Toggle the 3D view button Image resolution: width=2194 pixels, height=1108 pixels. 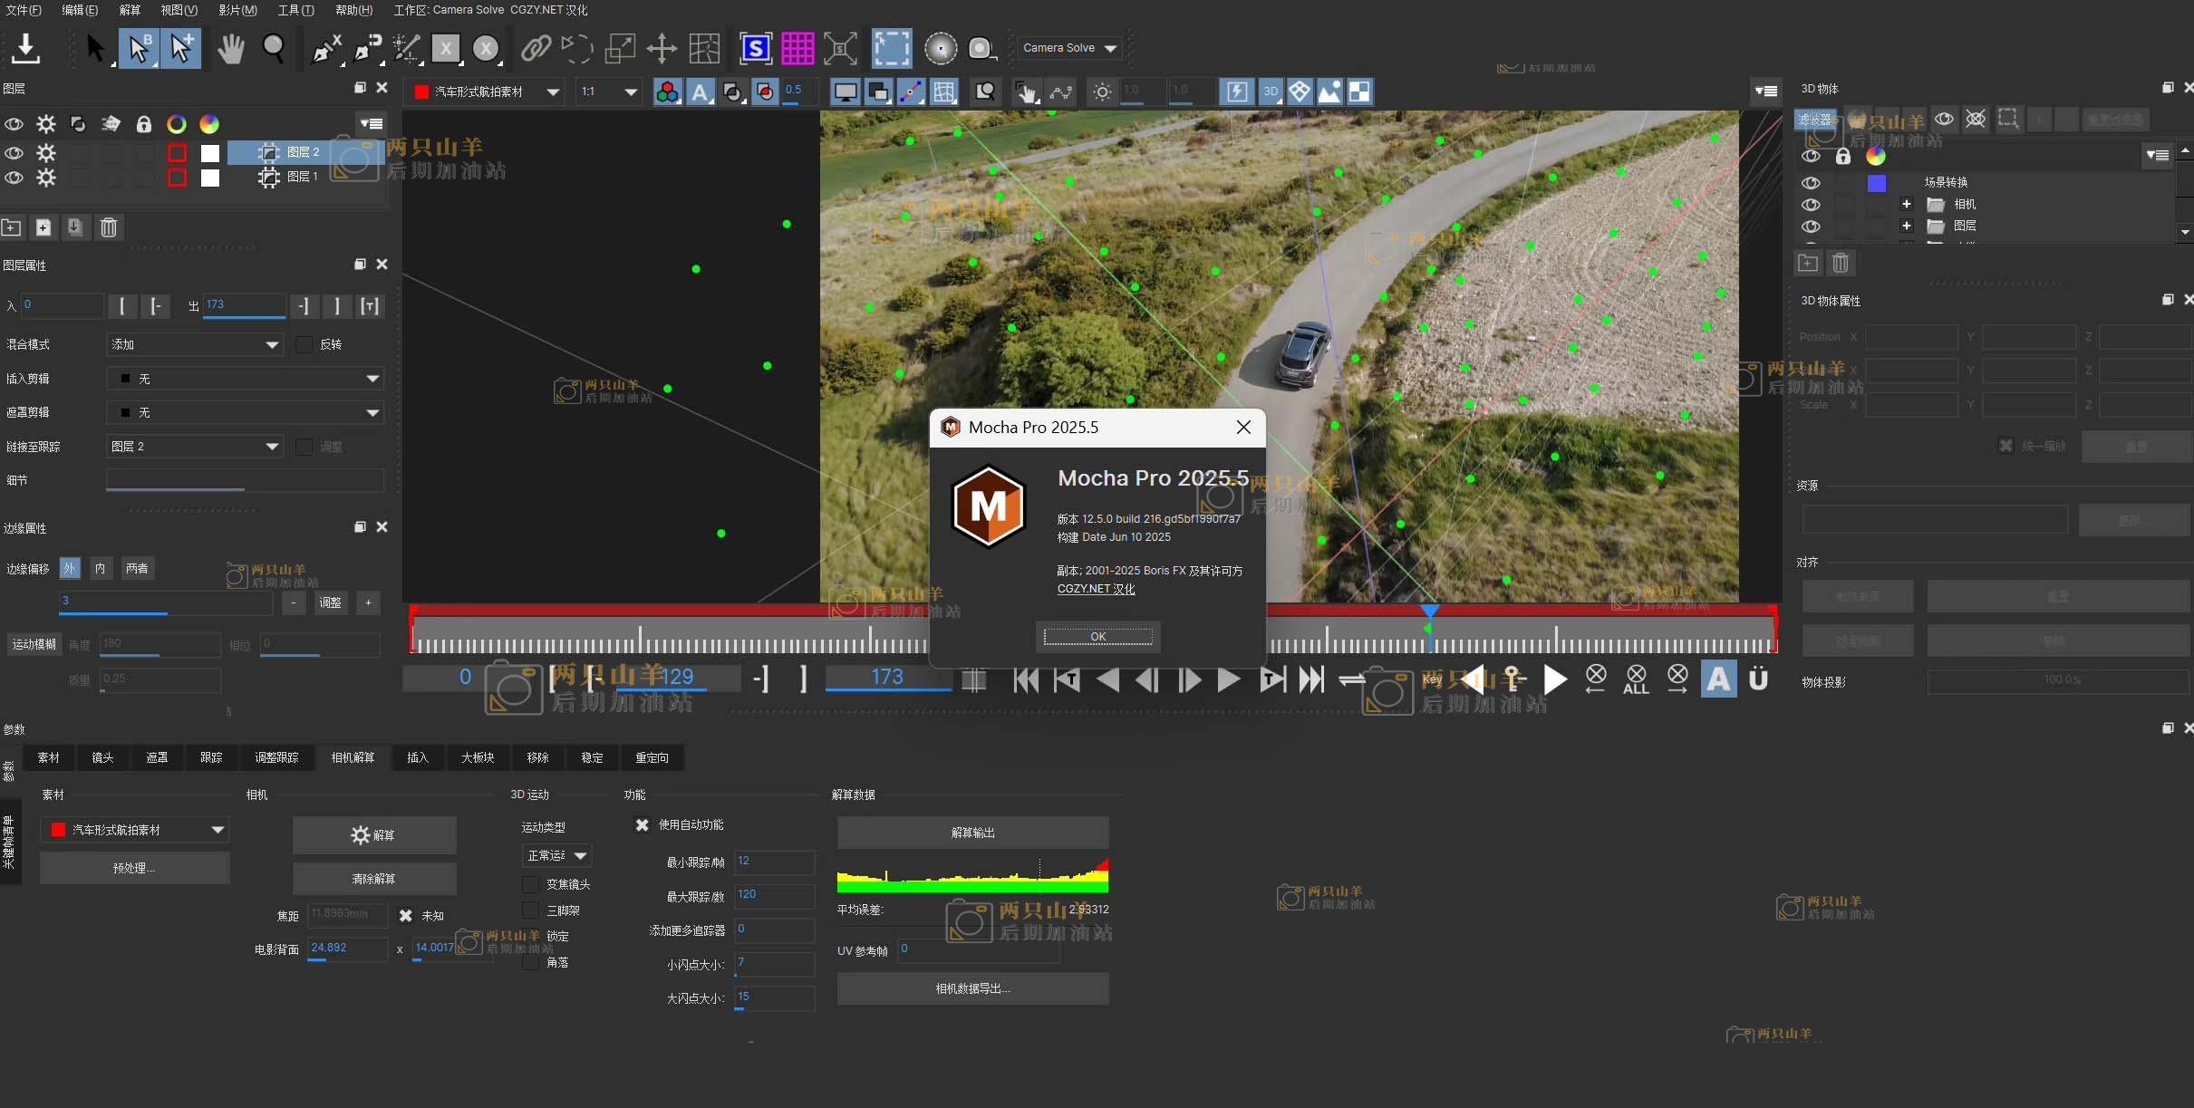pyautogui.click(x=1271, y=92)
